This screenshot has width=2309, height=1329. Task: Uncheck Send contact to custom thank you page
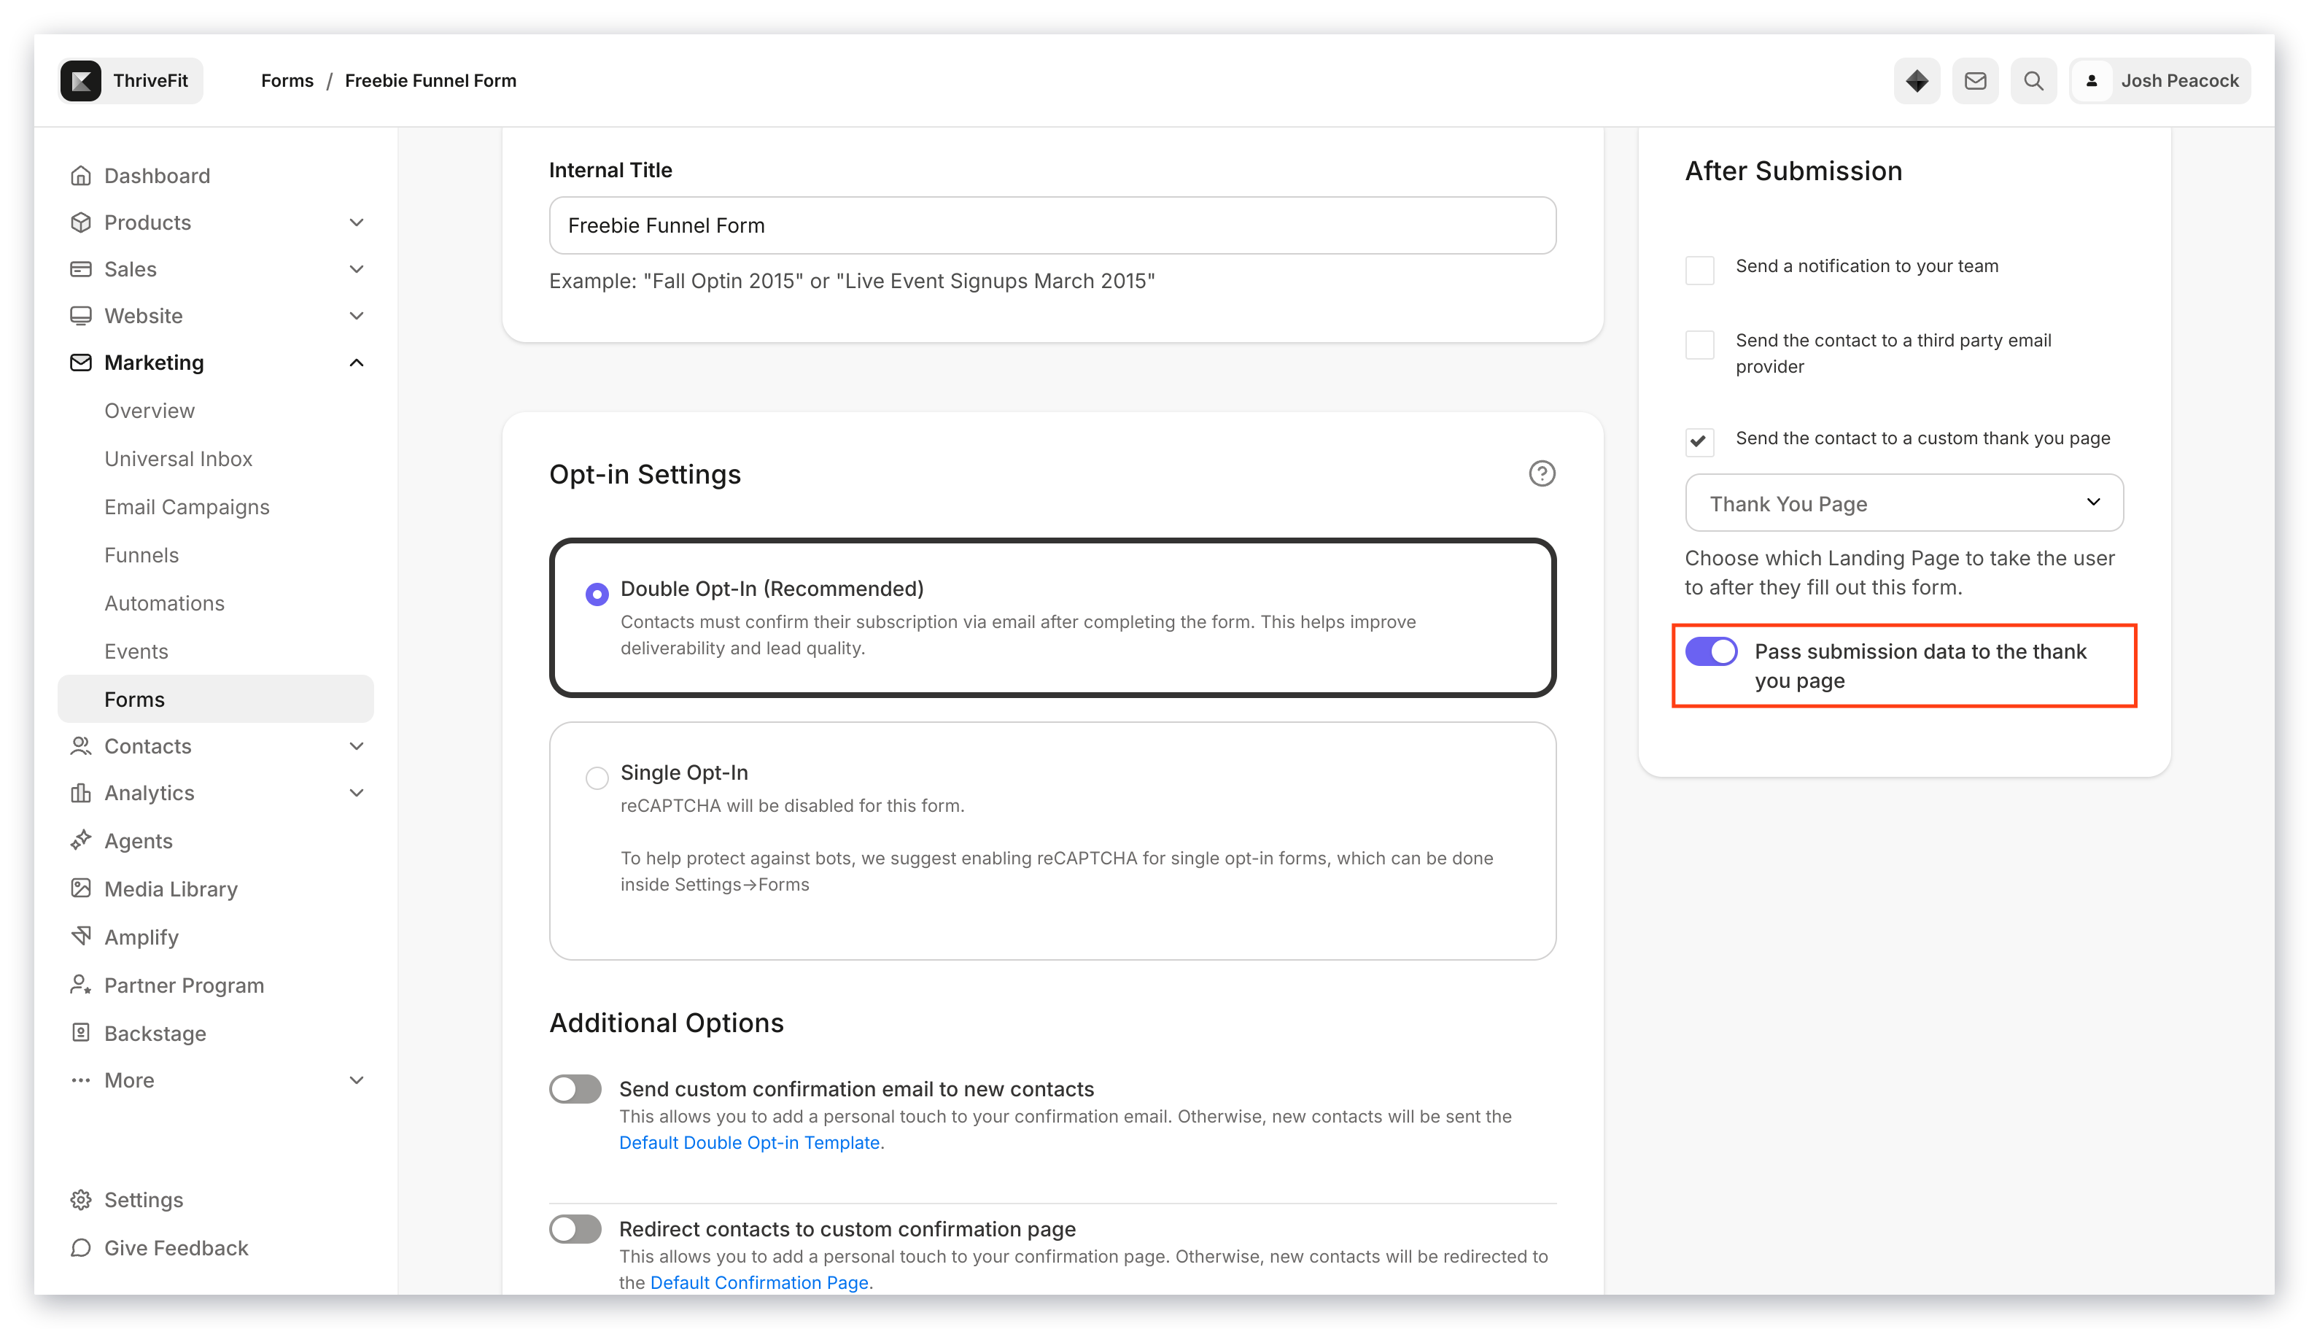[x=1699, y=442]
